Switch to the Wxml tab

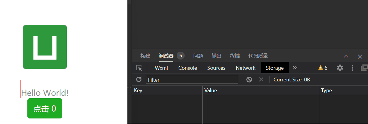(x=162, y=68)
